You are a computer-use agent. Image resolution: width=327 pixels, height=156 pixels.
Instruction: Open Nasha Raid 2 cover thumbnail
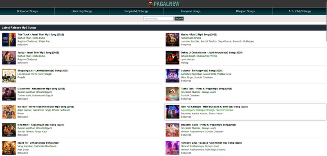click(172, 40)
